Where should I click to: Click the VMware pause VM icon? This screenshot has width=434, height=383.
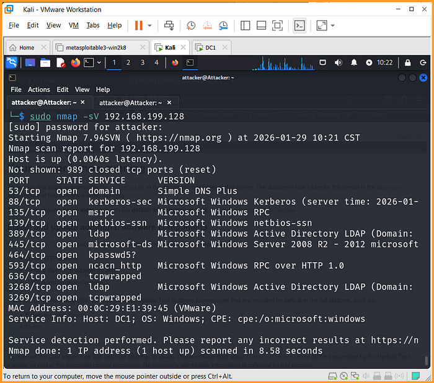[138, 25]
